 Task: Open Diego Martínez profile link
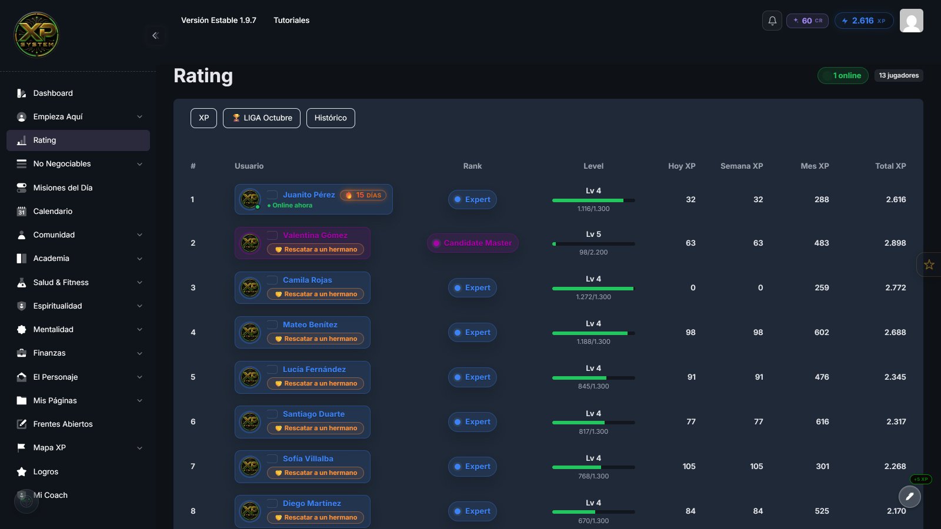click(x=312, y=503)
